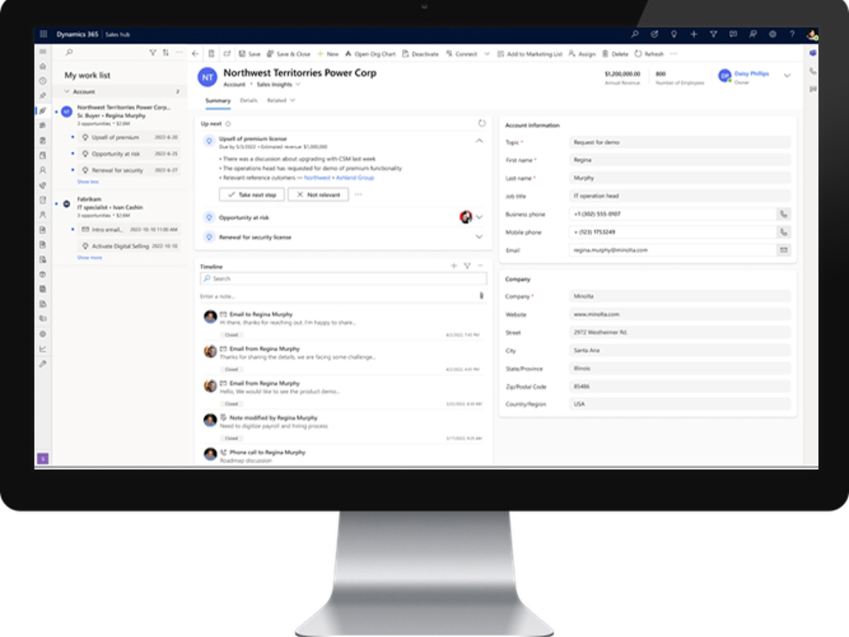
Task: Click the timeline Search field
Action: 343,279
